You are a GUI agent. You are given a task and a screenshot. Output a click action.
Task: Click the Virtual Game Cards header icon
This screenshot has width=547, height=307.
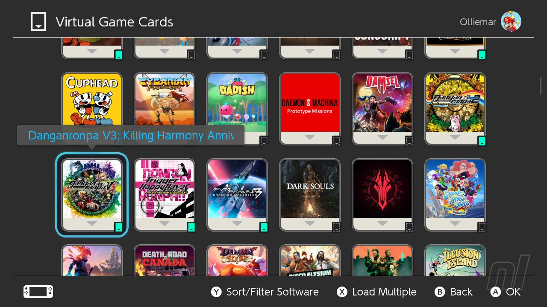point(38,21)
